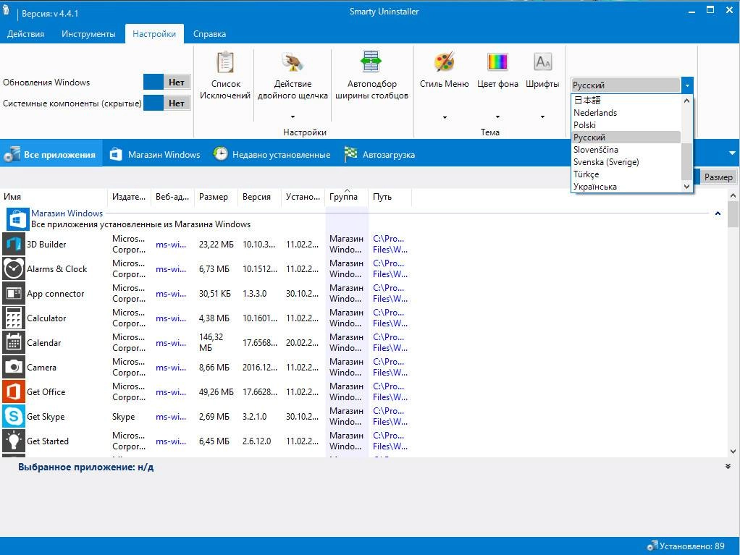Click the installed count icon in status bar
The width and height of the screenshot is (740, 555).
[652, 546]
